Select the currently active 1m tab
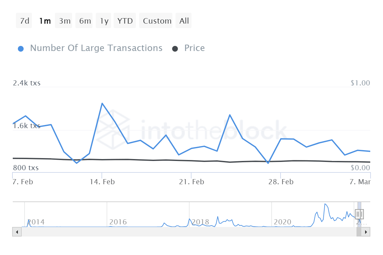This screenshot has height=255, width=383. [x=45, y=20]
